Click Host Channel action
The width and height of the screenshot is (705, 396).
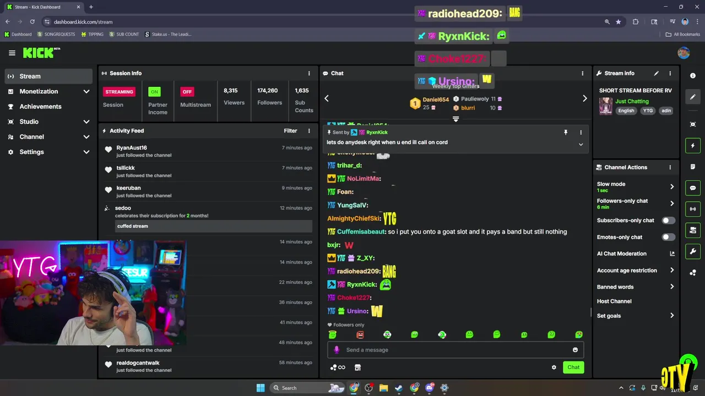click(614, 301)
